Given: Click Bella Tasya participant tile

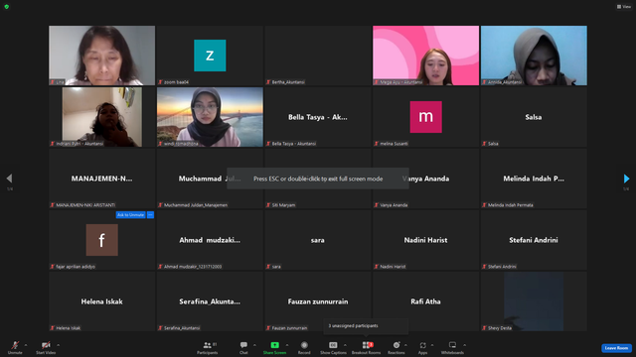Looking at the screenshot, I should (x=318, y=117).
